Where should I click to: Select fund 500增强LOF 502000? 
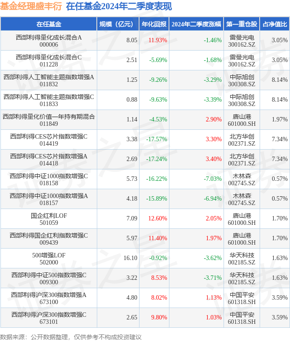(49, 259)
